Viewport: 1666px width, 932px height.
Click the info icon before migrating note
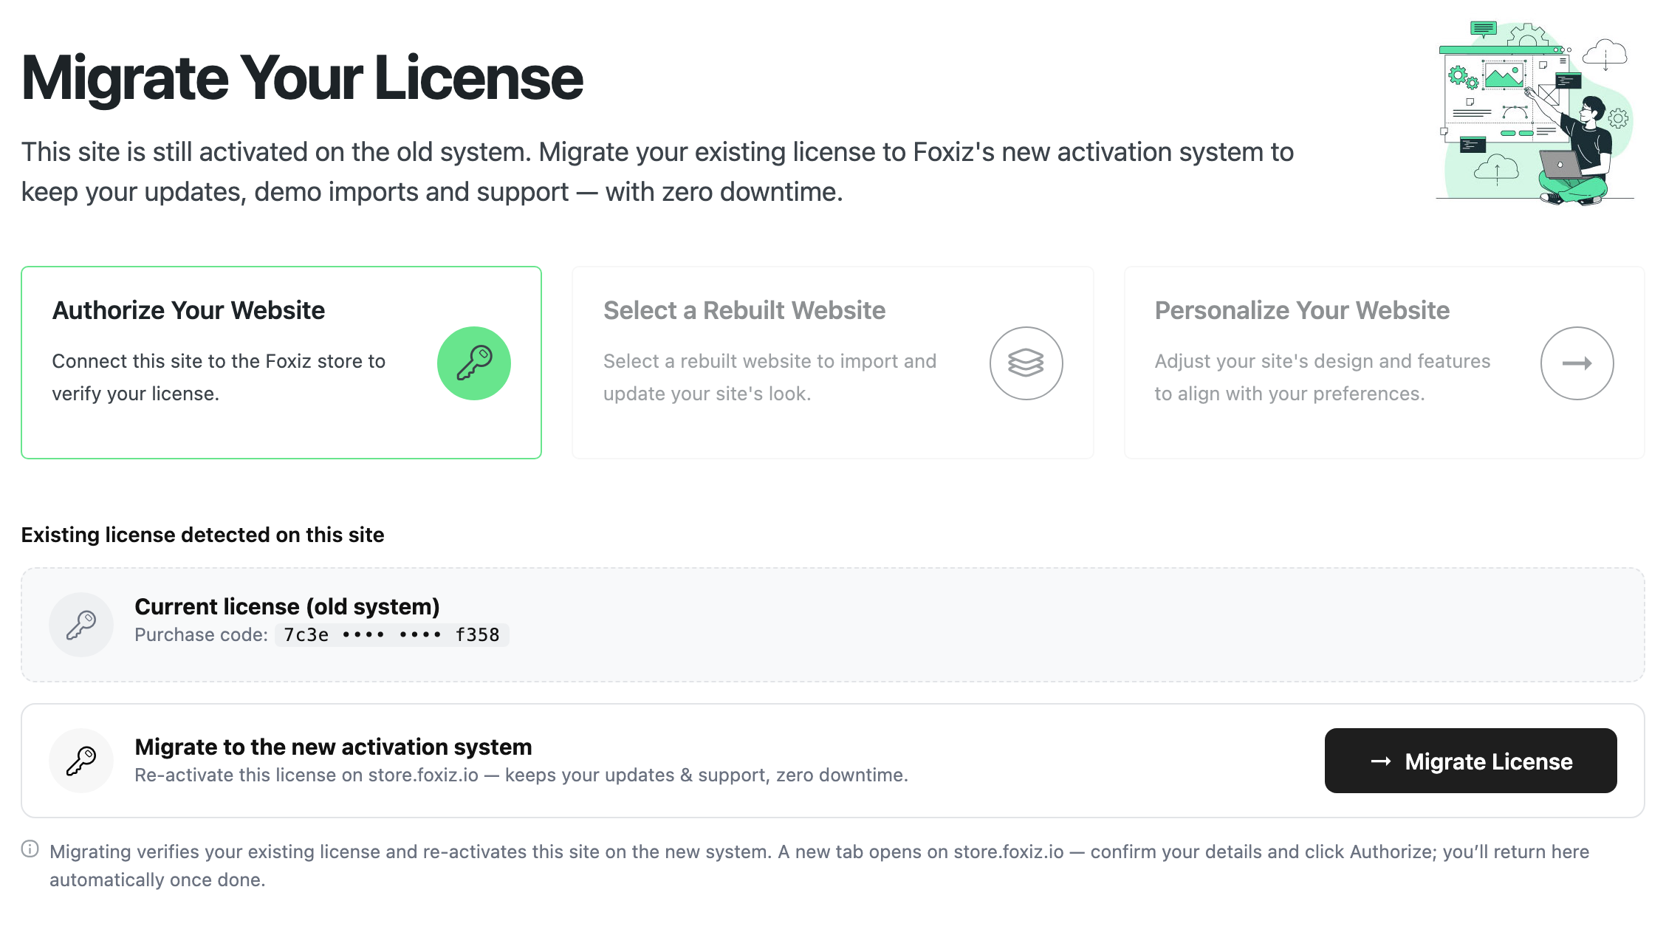[x=30, y=849]
